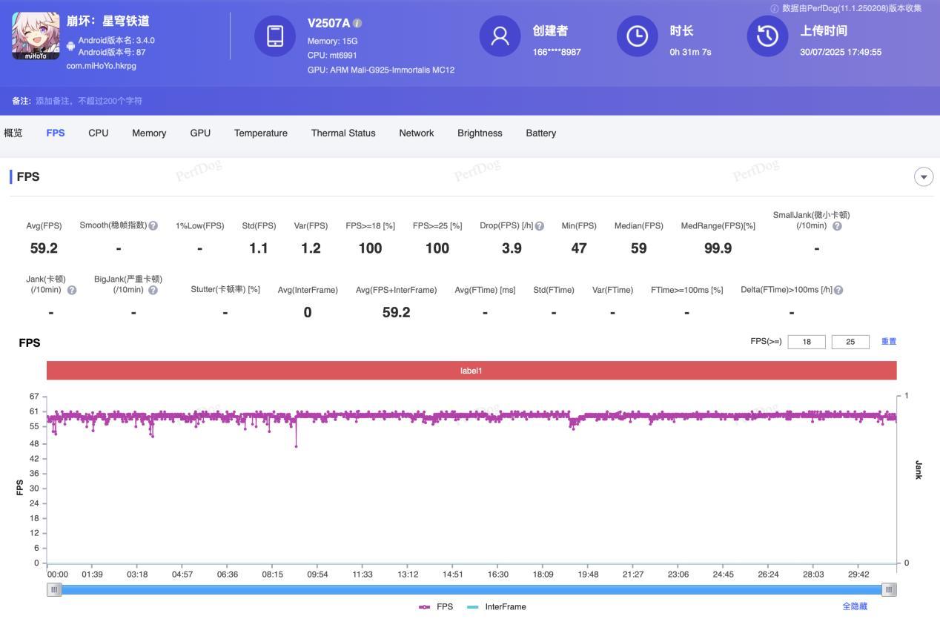Viewport: 940px width, 619px height.
Task: Click the Honkai Star Rail app icon
Action: click(36, 36)
